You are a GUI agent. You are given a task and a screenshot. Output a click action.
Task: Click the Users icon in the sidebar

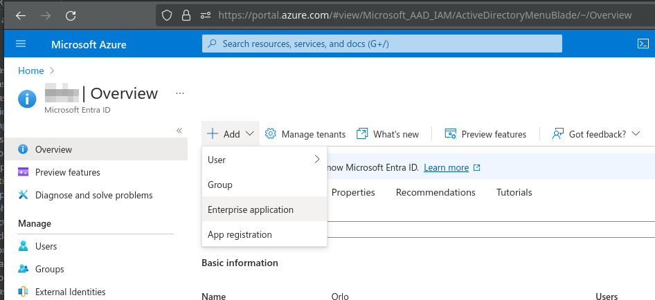pos(24,246)
